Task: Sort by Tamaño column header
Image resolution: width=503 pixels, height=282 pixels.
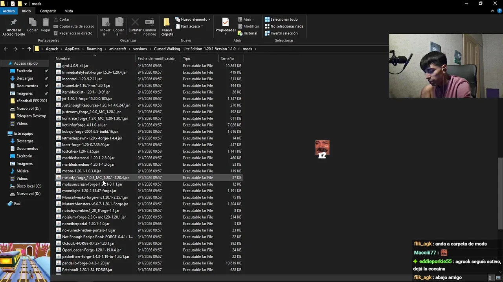Action: 231,58
